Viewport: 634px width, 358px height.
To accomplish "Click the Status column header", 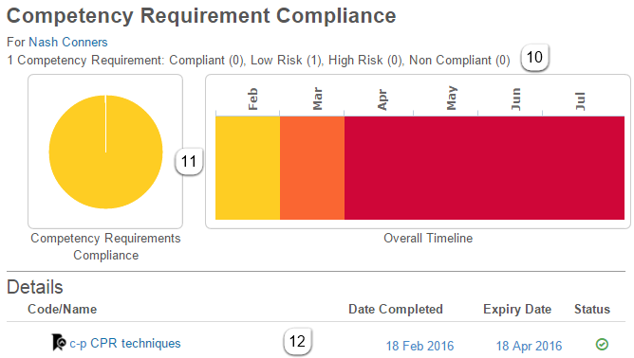I will point(592,309).
